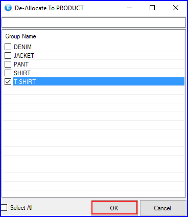Sort by the Group Name column header
The image size is (188, 217).
point(20,36)
